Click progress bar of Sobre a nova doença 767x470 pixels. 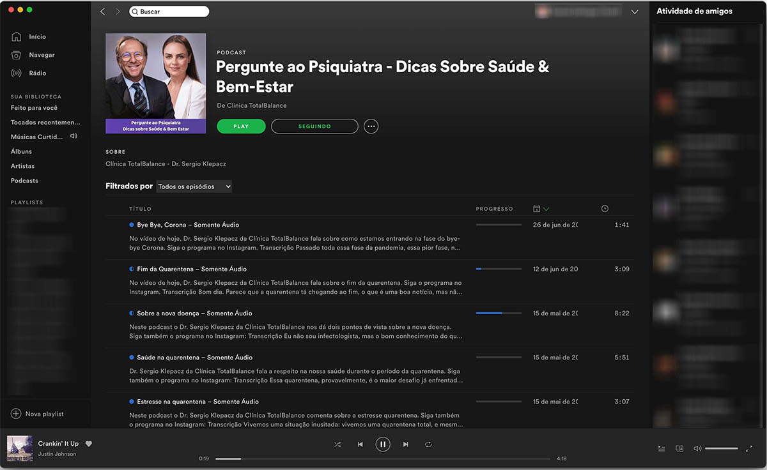(499, 313)
